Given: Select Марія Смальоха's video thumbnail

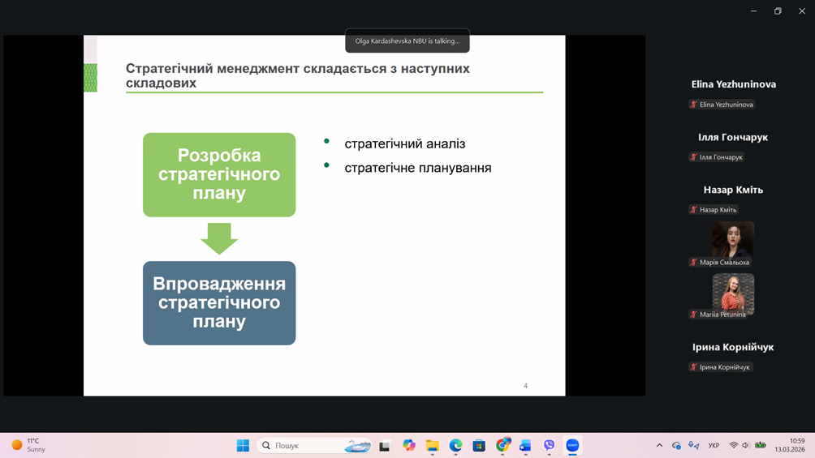Looking at the screenshot, I should pyautogui.click(x=733, y=239).
